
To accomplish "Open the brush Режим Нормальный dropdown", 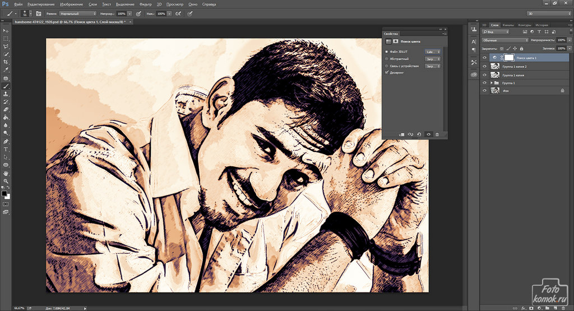I will [x=77, y=13].
